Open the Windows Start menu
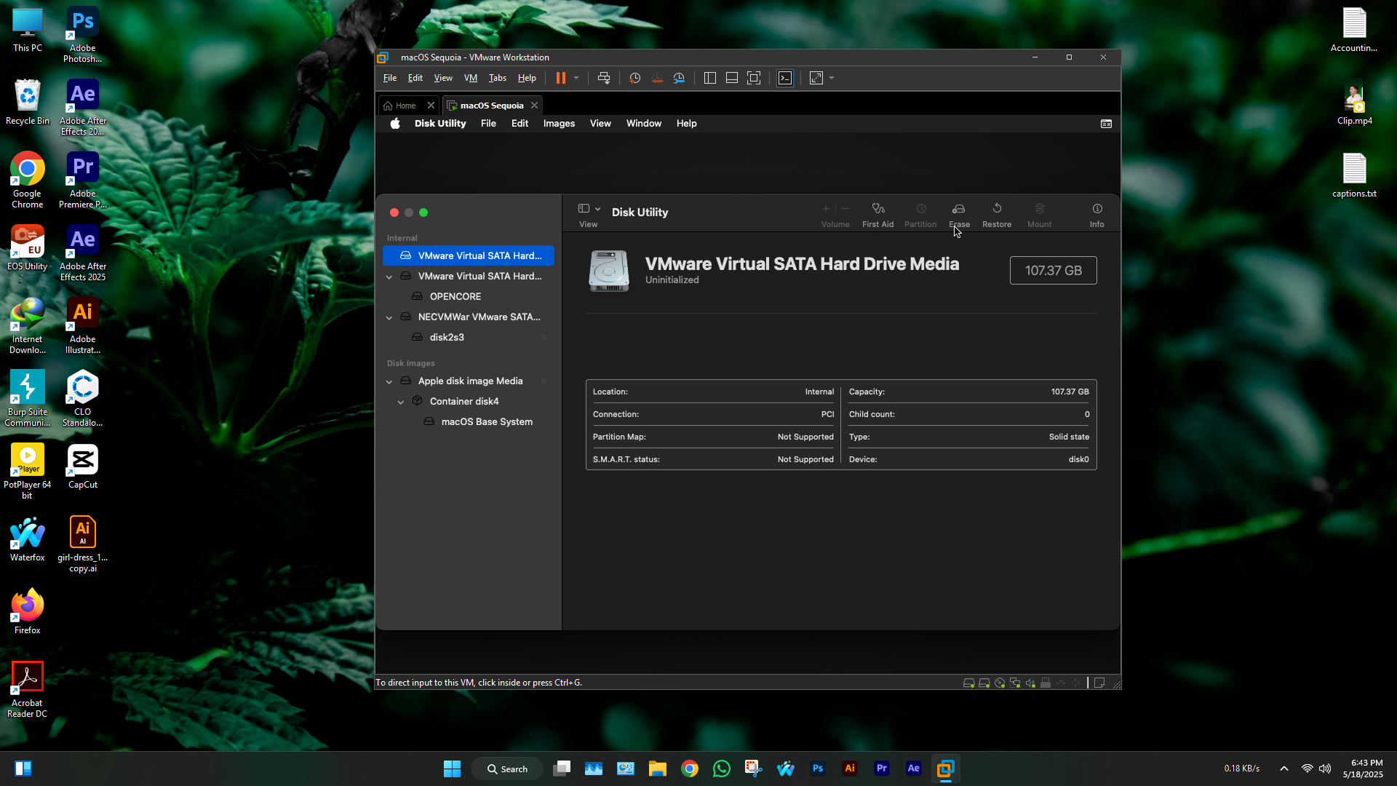This screenshot has width=1397, height=786. pyautogui.click(x=452, y=769)
